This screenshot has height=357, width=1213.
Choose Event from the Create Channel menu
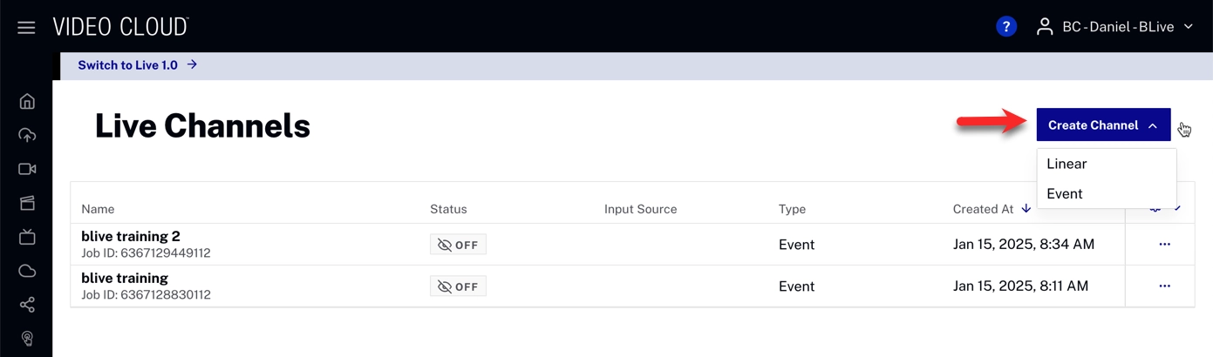point(1065,194)
